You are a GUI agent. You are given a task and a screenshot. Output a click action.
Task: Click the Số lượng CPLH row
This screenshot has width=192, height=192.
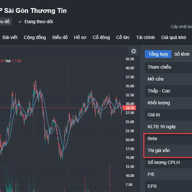click(x=169, y=162)
